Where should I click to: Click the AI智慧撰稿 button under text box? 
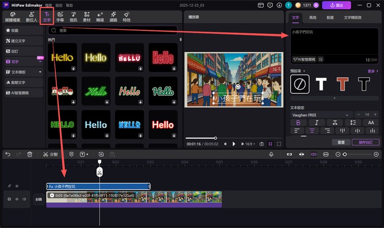pos(304,59)
